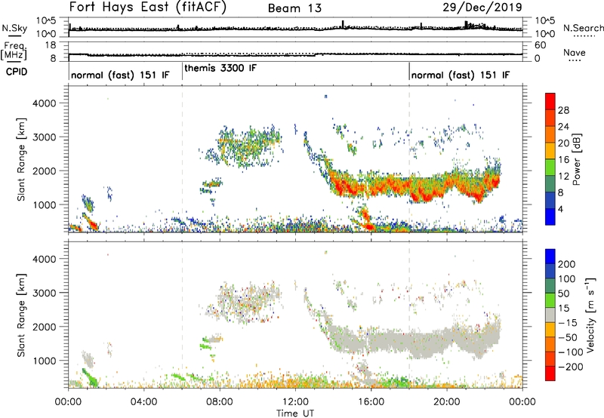Image resolution: width=604 pixels, height=418 pixels.
Task: Click the '16:00' time tick label
Action: [371, 402]
